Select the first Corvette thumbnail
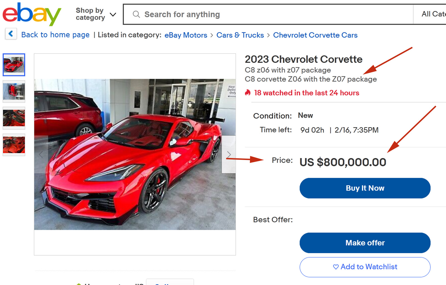 (14, 65)
